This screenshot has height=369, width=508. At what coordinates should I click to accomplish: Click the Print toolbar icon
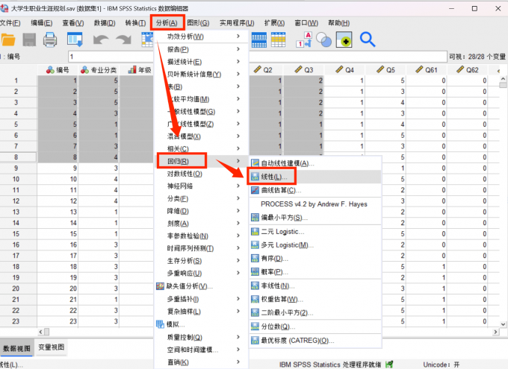point(50,40)
